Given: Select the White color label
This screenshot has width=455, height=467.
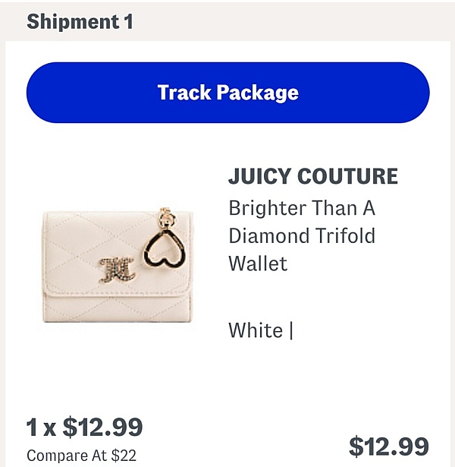Looking at the screenshot, I should tap(256, 330).
